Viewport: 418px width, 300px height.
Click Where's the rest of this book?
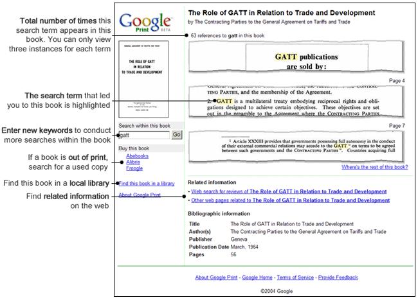pos(374,167)
